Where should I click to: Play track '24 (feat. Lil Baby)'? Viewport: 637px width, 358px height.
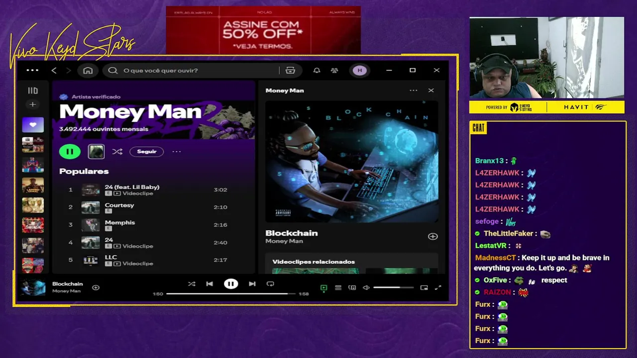[132, 187]
